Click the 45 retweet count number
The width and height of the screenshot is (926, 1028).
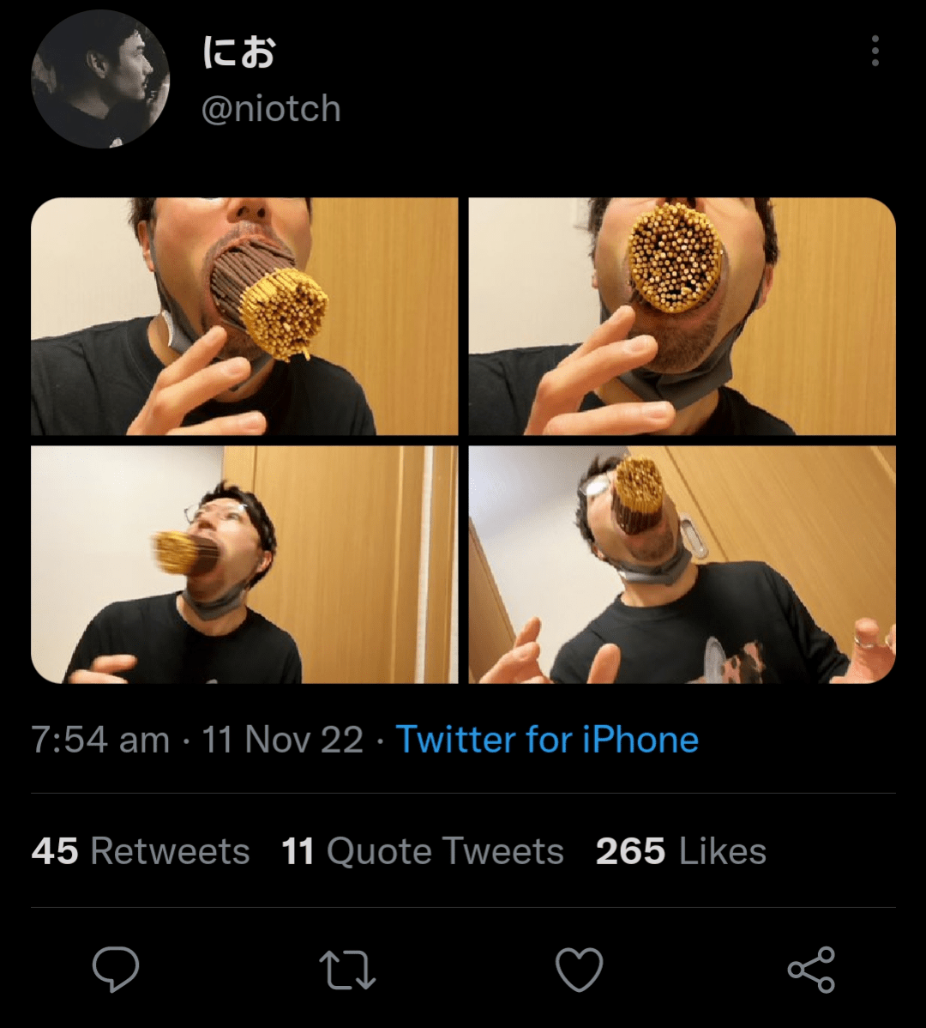pos(55,851)
